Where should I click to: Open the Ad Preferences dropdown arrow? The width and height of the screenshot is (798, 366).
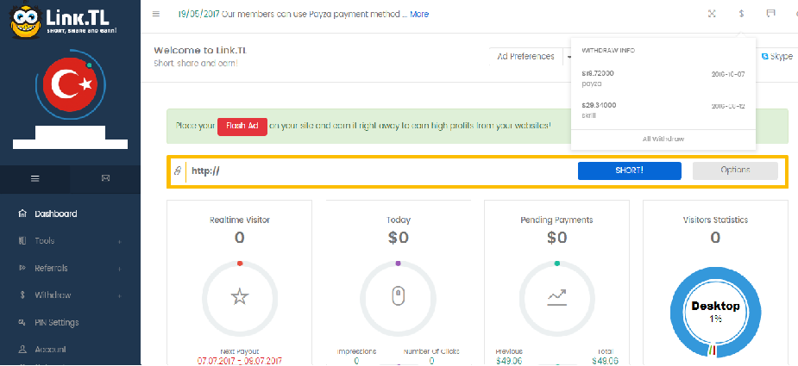(567, 57)
